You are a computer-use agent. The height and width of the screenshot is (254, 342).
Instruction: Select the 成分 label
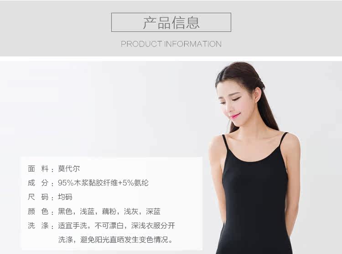pos(38,183)
